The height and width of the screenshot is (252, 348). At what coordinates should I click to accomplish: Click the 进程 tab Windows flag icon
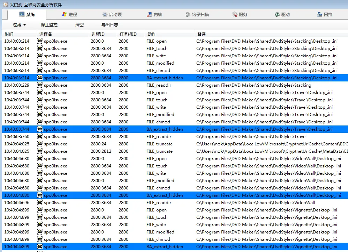[64, 14]
